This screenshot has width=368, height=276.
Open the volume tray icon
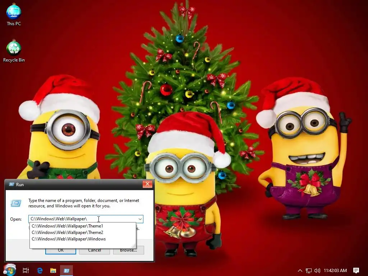click(x=317, y=271)
